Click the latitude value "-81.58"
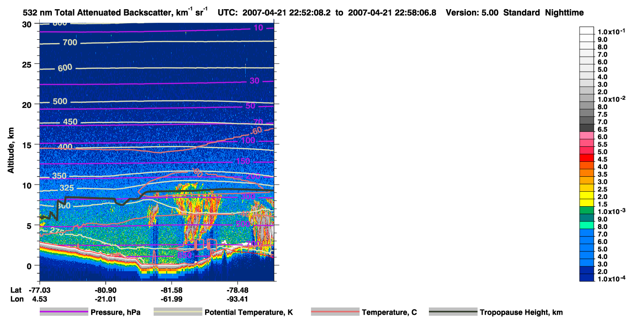This screenshot has width=630, height=323. point(171,290)
